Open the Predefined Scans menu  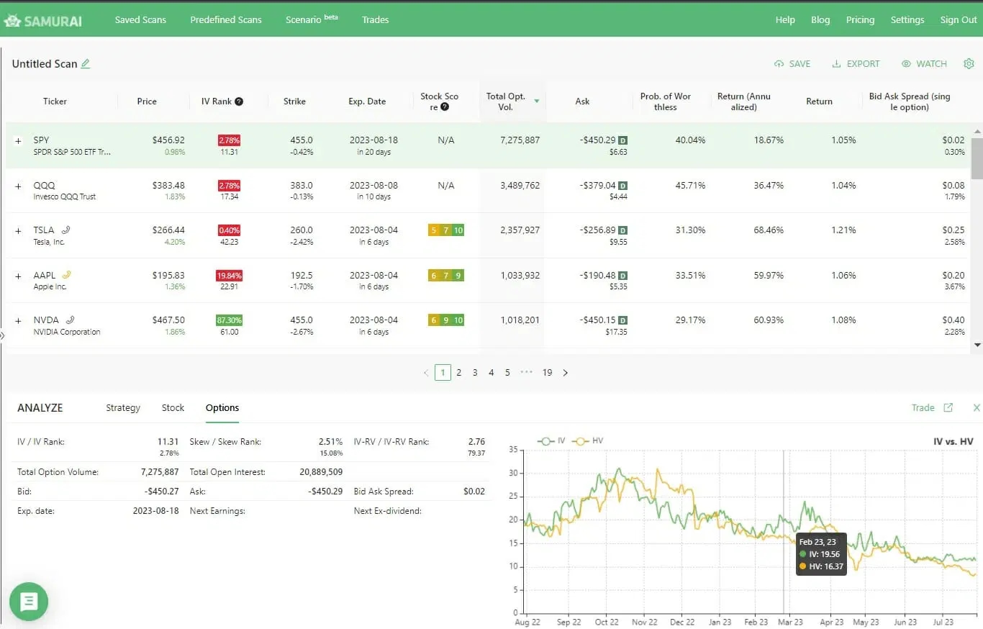pos(226,19)
